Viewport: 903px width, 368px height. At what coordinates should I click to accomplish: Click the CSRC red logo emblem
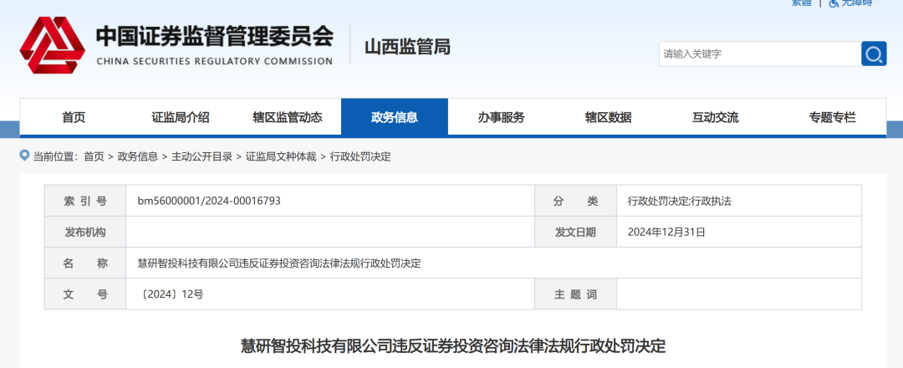[53, 45]
